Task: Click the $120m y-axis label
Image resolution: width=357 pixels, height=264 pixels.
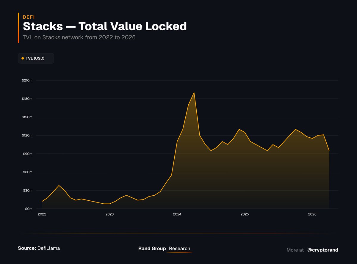Action: tap(27, 136)
